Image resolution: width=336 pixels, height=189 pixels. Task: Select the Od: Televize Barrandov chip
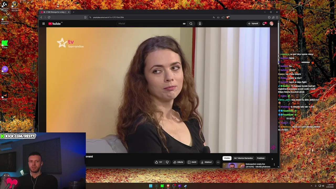(x=243, y=158)
